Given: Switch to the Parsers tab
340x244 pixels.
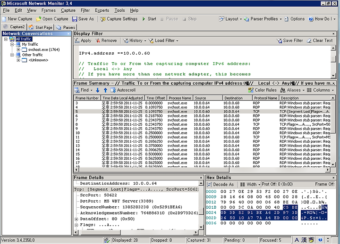Looking at the screenshot, I should coord(66,27).
